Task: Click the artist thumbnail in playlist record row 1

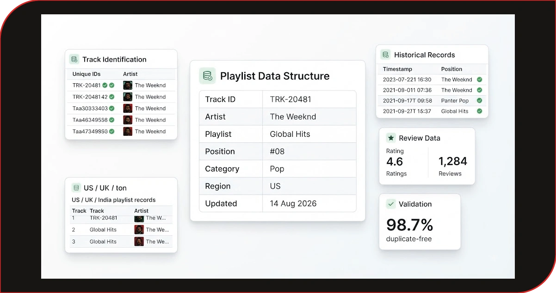Action: (139, 218)
